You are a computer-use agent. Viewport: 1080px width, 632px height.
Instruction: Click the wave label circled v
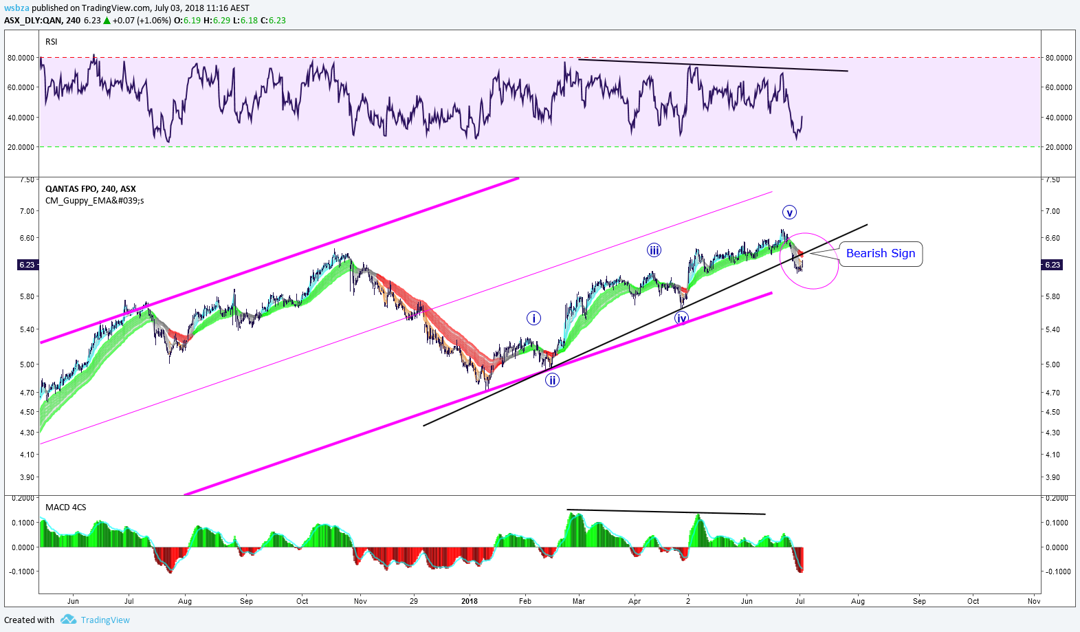click(789, 213)
